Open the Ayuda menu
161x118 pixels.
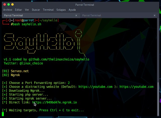72,10
